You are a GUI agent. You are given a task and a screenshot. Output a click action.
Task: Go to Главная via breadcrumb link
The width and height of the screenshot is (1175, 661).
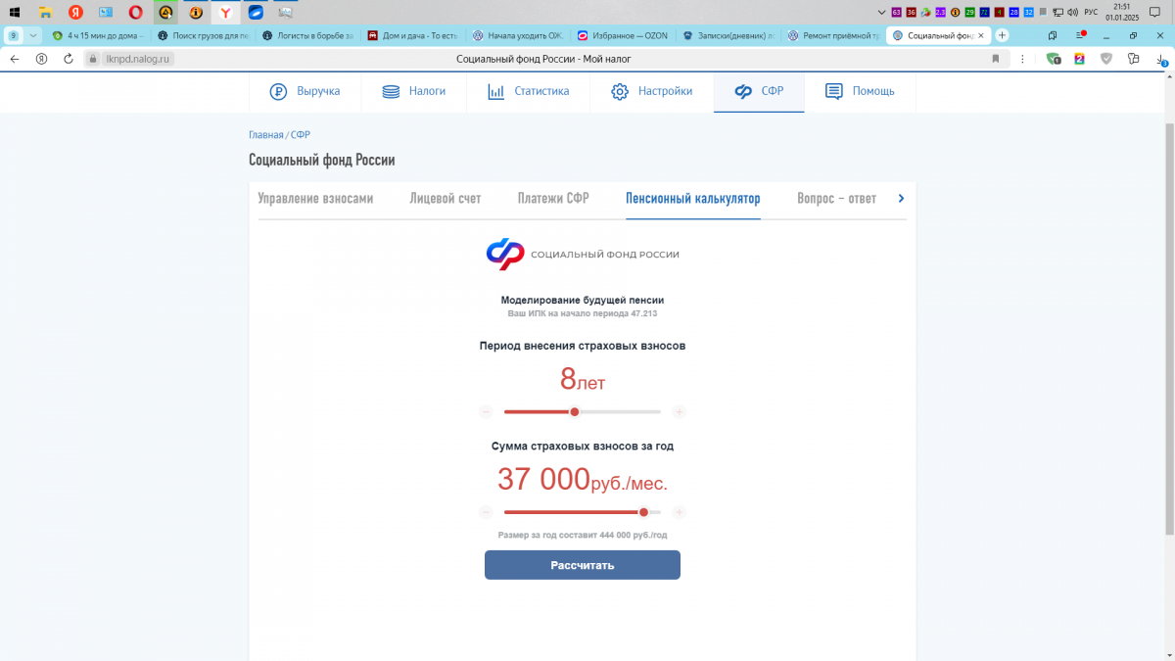pyautogui.click(x=265, y=135)
